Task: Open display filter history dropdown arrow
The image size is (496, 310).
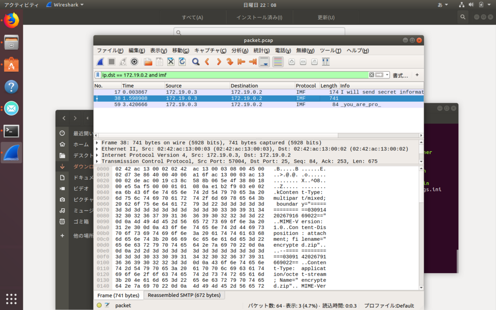Action: pos(387,75)
